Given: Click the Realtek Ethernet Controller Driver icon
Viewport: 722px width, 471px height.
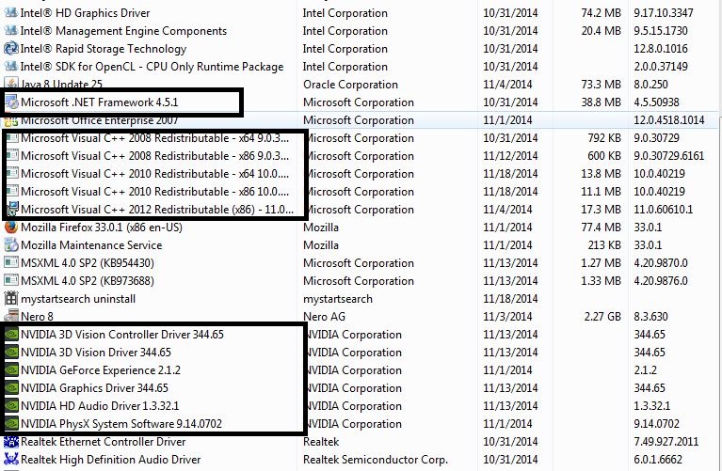Looking at the screenshot, I should pyautogui.click(x=10, y=442).
